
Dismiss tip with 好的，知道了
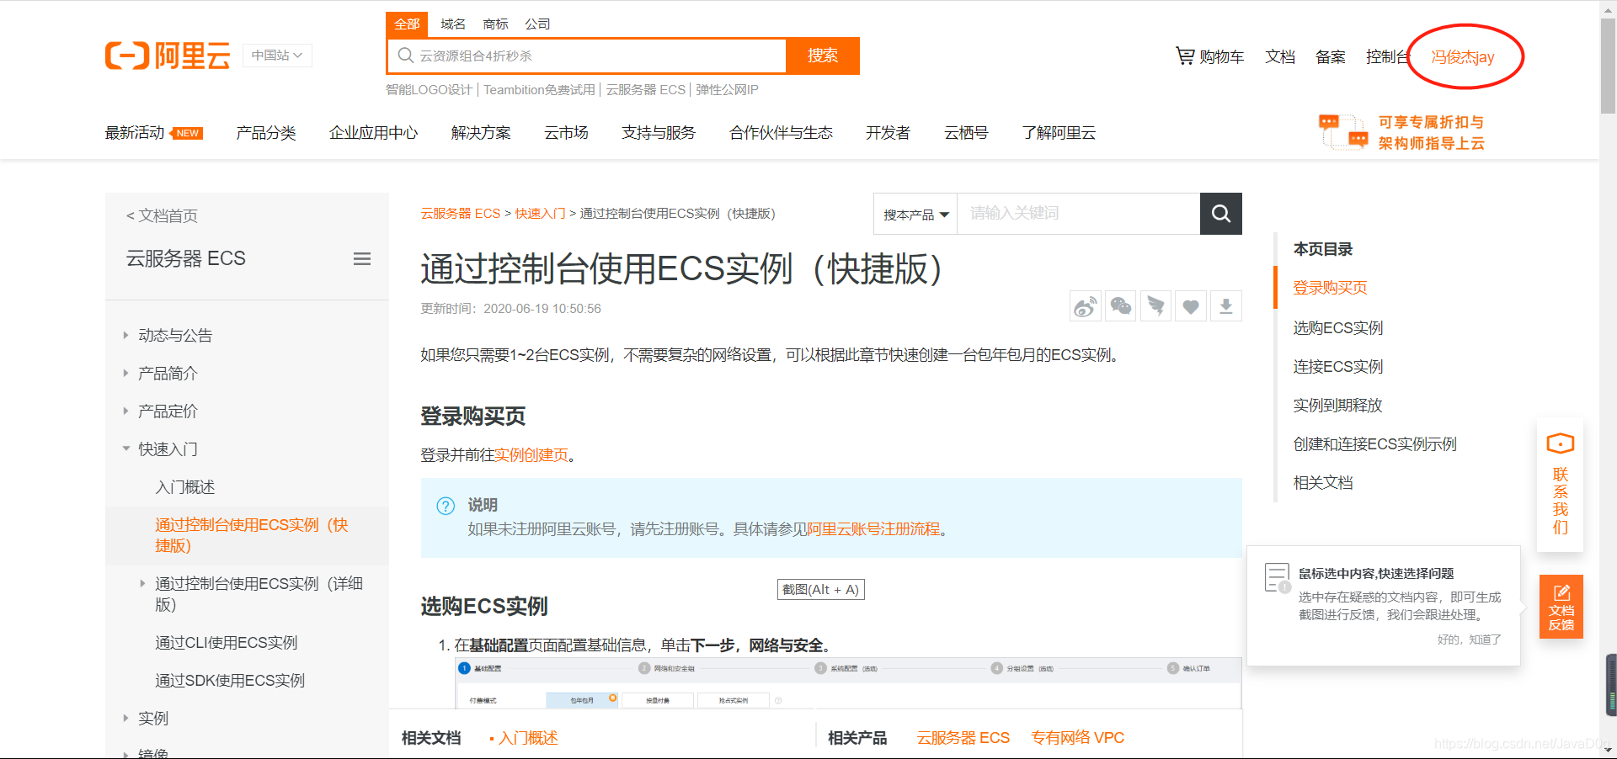pyautogui.click(x=1470, y=640)
